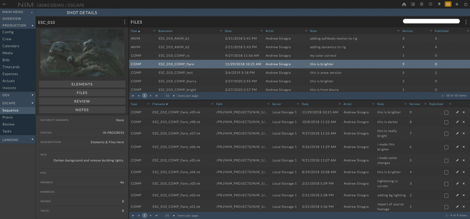This screenshot has height=219, width=470.
Task: Open the 25 items per page dropdown
Action: pyautogui.click(x=170, y=216)
